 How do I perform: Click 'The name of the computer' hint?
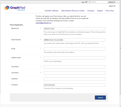pyautogui.click(x=58, y=88)
